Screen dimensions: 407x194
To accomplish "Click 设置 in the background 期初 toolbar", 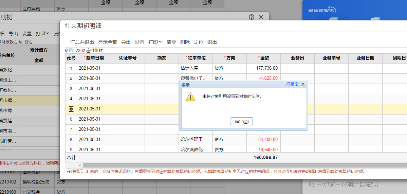I will tap(27, 34).
